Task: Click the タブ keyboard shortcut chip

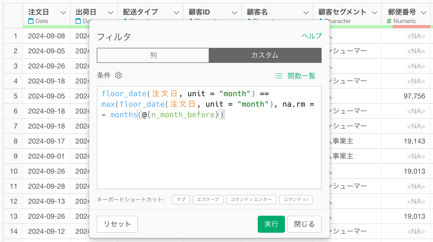Action: click(x=181, y=200)
